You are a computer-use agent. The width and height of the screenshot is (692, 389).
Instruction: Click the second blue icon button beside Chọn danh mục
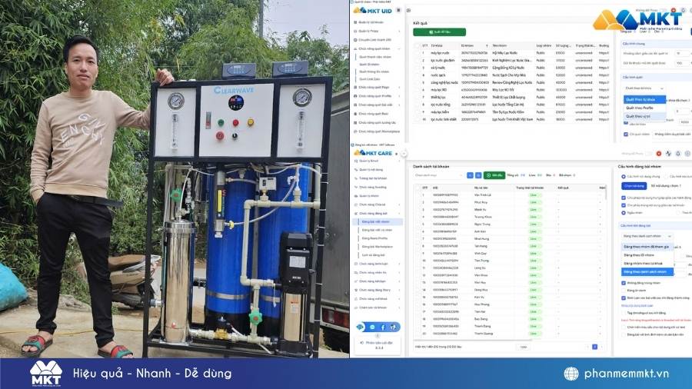pyautogui.click(x=478, y=175)
